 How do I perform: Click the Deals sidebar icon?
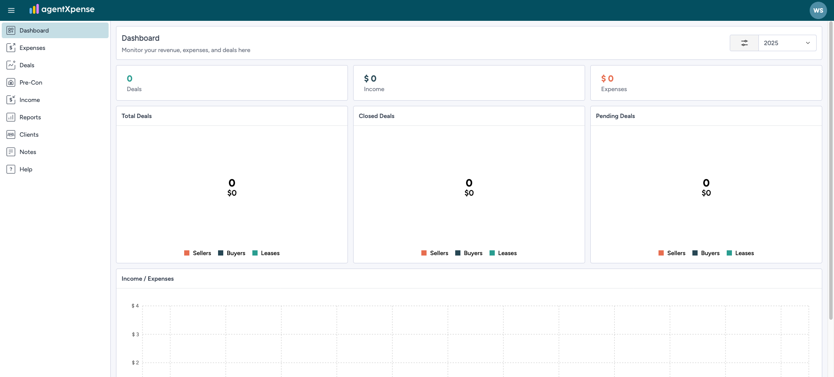[x=11, y=65]
